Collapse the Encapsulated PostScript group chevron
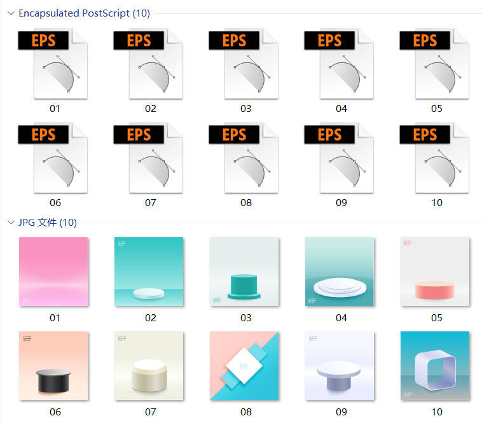 (x=11, y=13)
